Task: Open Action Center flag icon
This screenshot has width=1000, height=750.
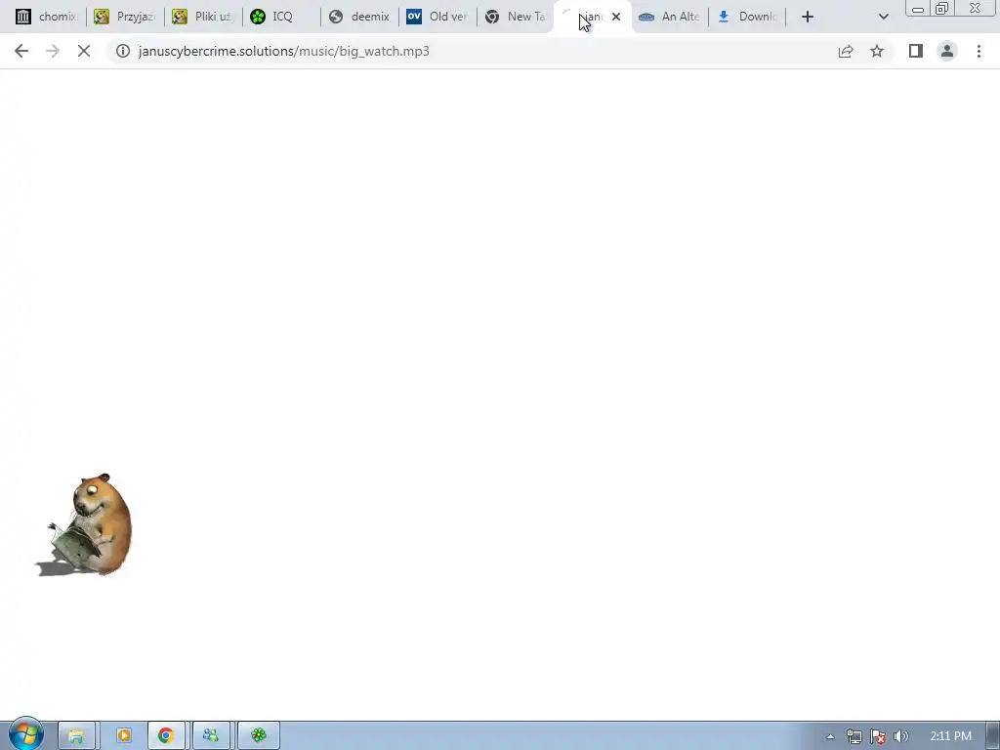Action: pos(878,736)
